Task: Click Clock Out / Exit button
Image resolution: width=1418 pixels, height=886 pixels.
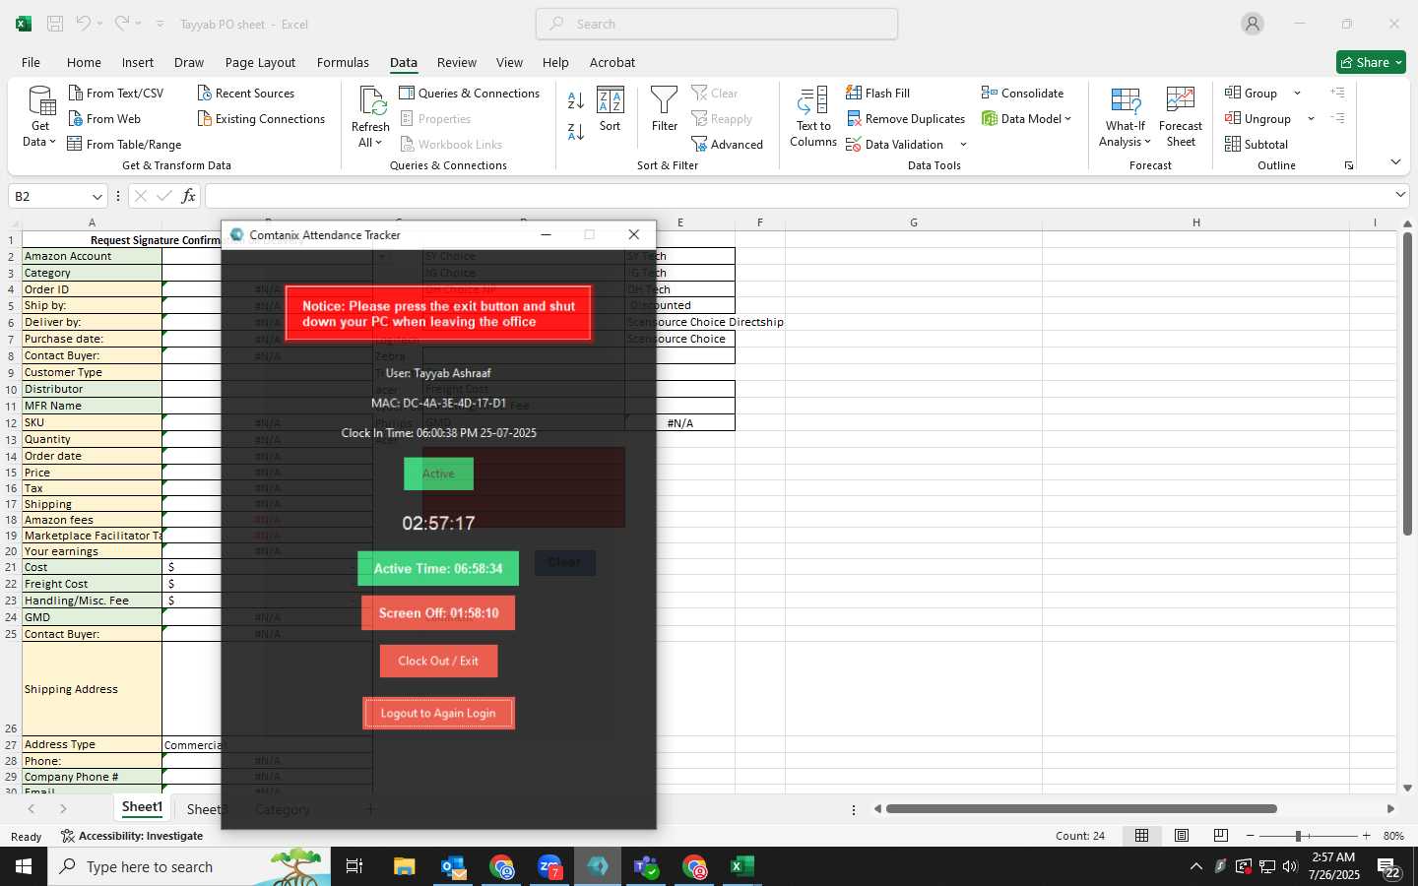Action: point(438,661)
